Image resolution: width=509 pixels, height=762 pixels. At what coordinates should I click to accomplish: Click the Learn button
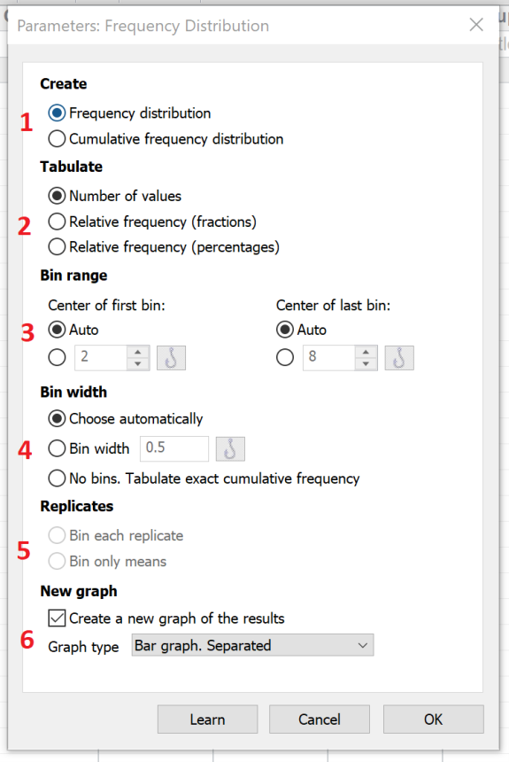click(207, 719)
